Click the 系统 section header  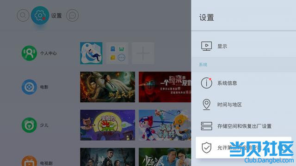pyautogui.click(x=203, y=65)
